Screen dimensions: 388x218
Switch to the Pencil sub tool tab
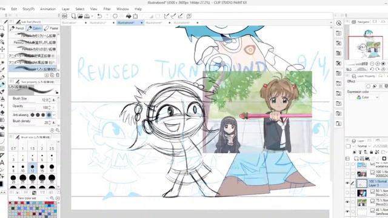click(x=17, y=28)
